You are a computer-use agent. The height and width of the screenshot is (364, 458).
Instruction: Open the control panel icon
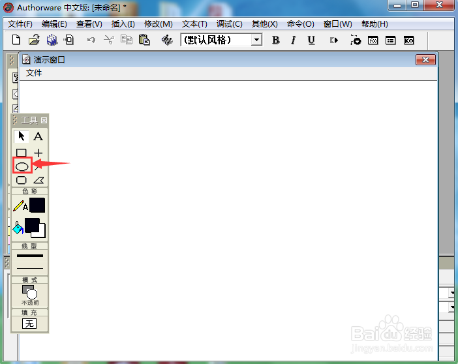point(355,40)
